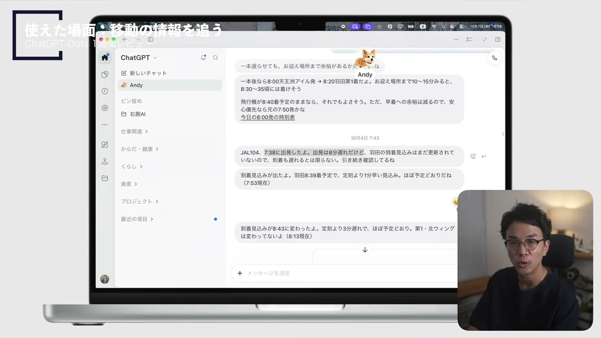The width and height of the screenshot is (601, 338).
Task: Click the apps grid icon in left rail
Action: pyautogui.click(x=105, y=145)
